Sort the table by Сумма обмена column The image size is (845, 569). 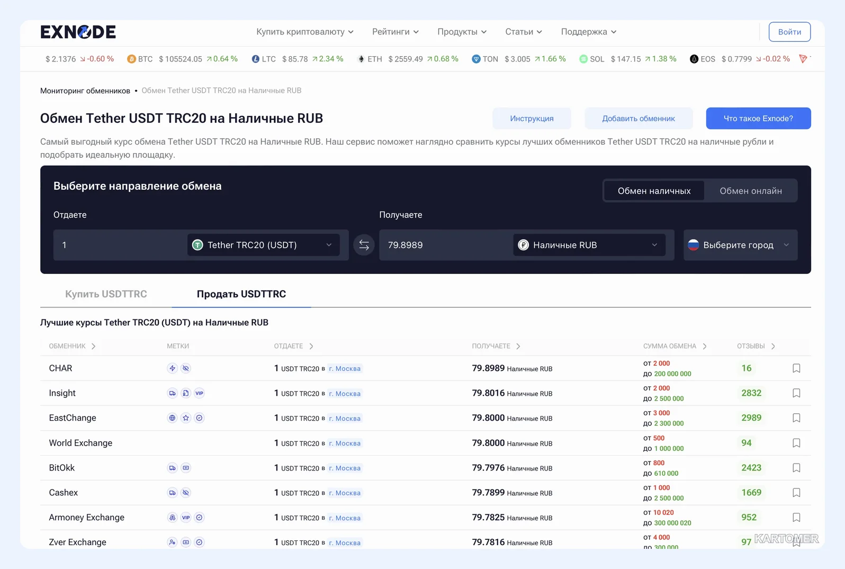point(675,346)
